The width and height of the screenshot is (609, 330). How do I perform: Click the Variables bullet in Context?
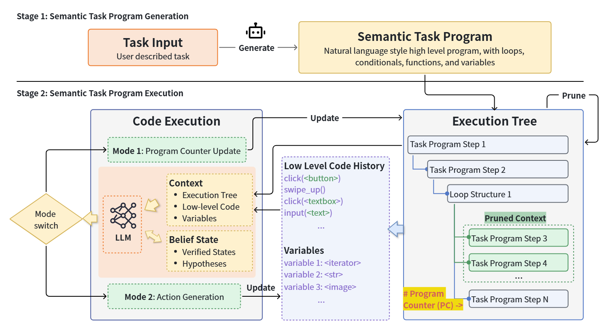[x=199, y=219]
